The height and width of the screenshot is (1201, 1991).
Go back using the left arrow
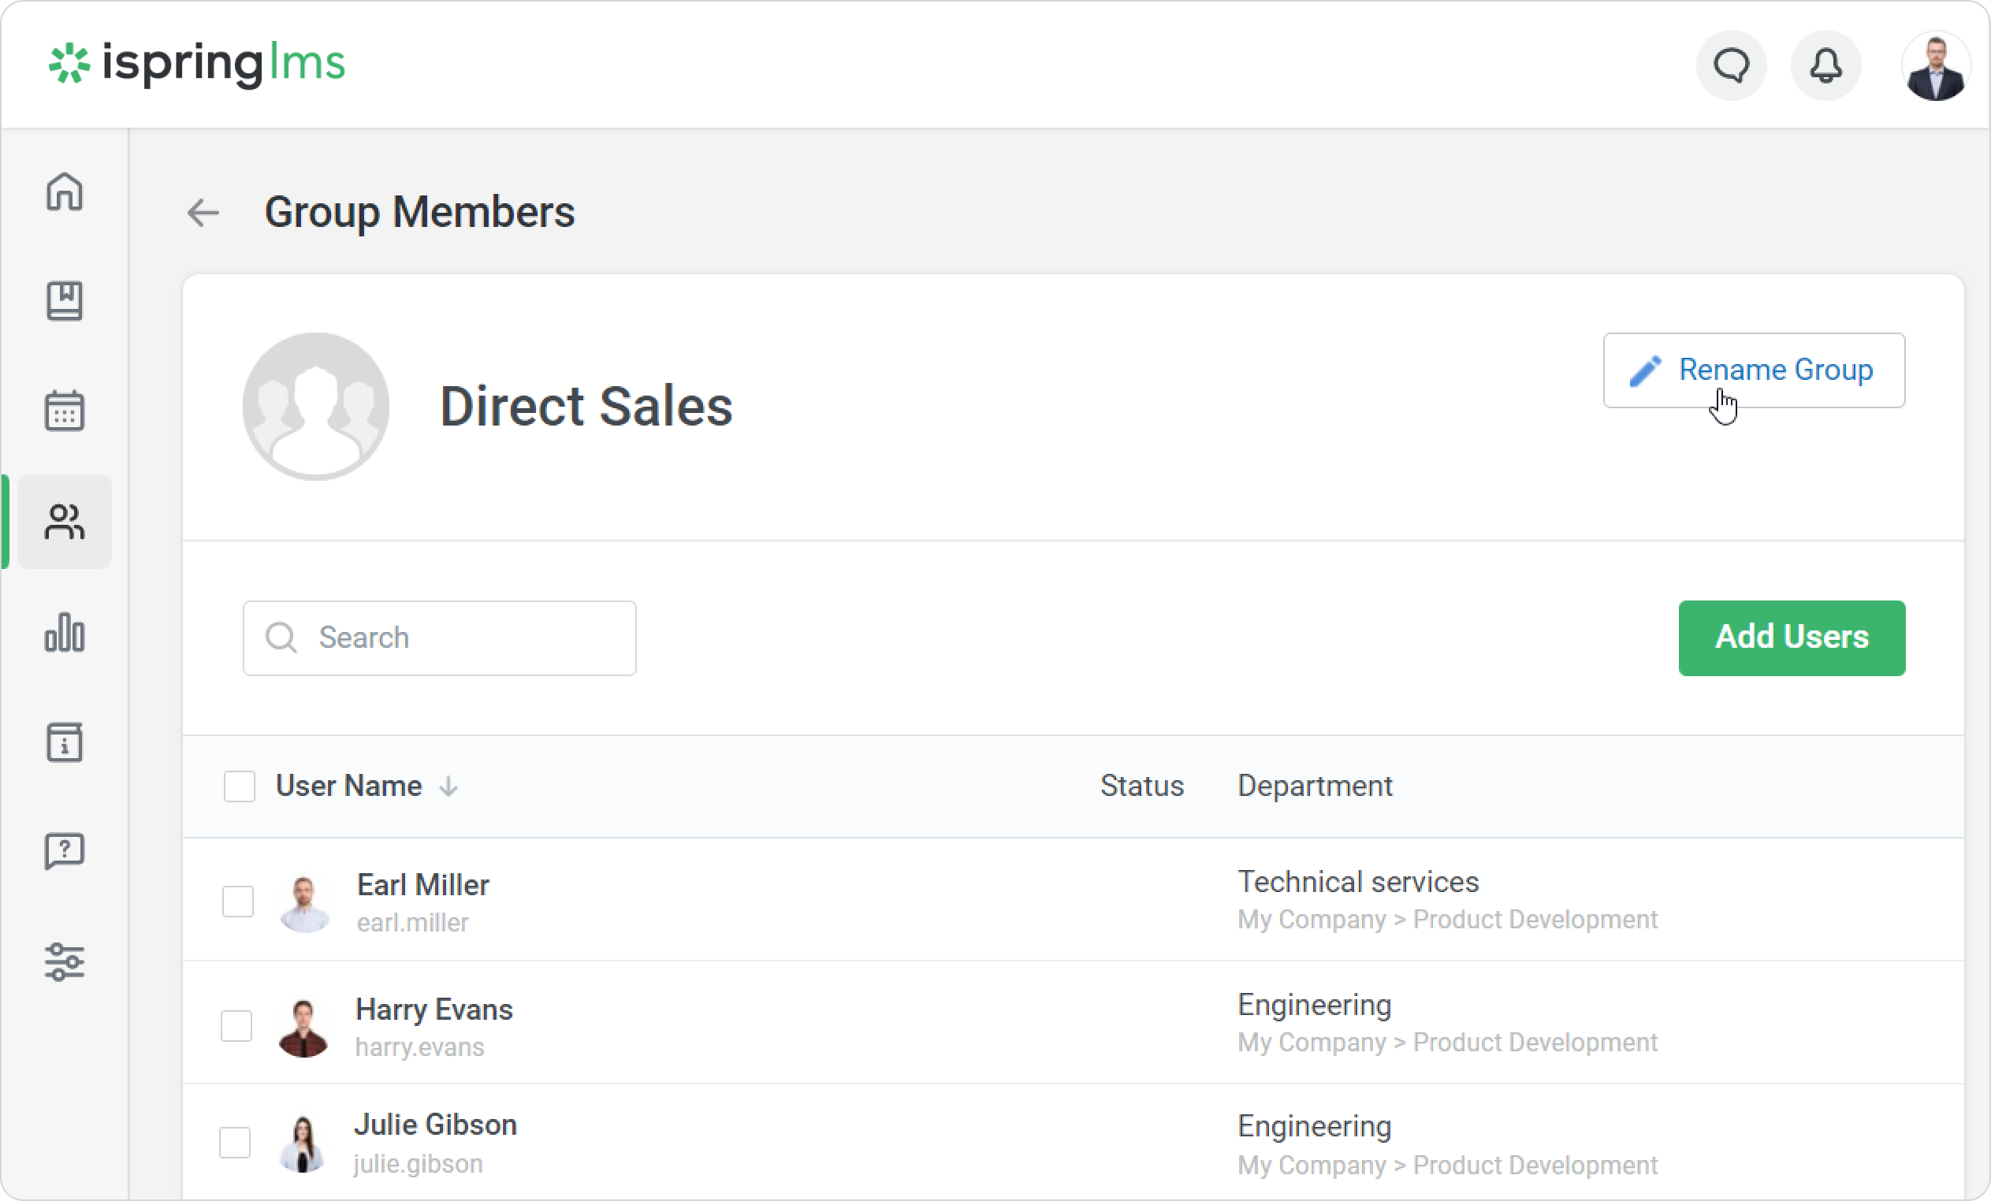point(203,213)
